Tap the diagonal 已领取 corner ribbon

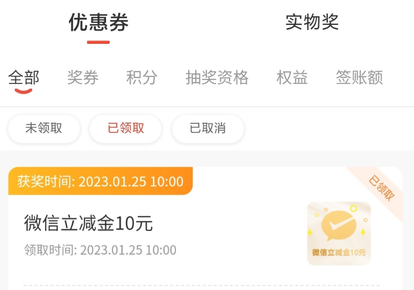point(381,188)
